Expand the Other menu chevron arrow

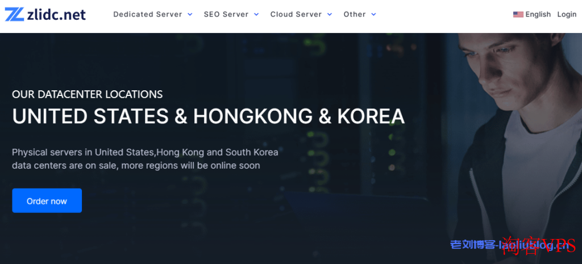pyautogui.click(x=373, y=14)
